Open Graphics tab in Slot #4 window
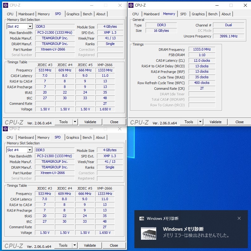The width and height of the screenshot is (251, 251). point(73,138)
